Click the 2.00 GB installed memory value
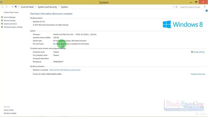Viewport: 208px width, 117px height. pyautogui.click(x=56, y=38)
